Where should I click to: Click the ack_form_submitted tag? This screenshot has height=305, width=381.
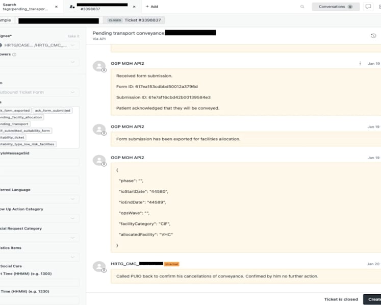pyautogui.click(x=53, y=111)
